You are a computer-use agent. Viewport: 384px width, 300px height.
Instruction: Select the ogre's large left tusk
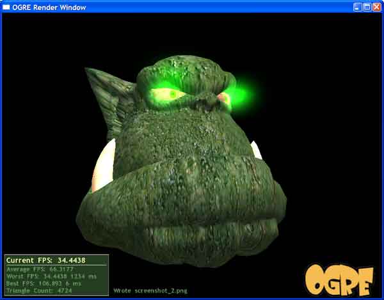(104, 166)
